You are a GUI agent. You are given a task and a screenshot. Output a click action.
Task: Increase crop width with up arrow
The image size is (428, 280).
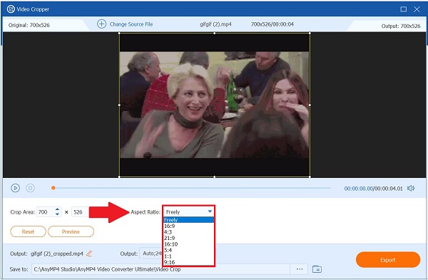coord(57,209)
